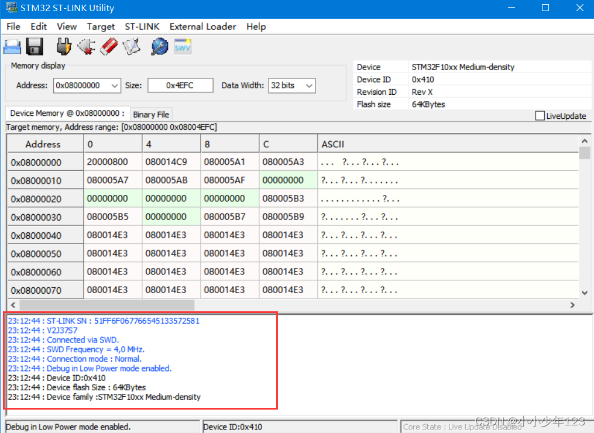Open ST website globe icon
Screen dimensions: 594x433
click(160, 47)
